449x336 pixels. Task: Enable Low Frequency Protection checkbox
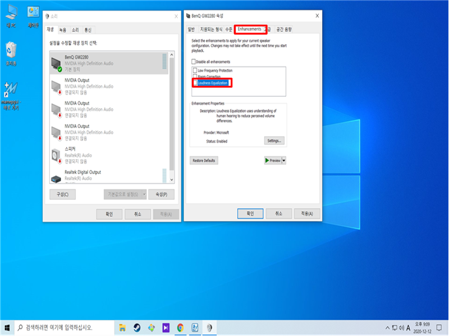point(195,71)
